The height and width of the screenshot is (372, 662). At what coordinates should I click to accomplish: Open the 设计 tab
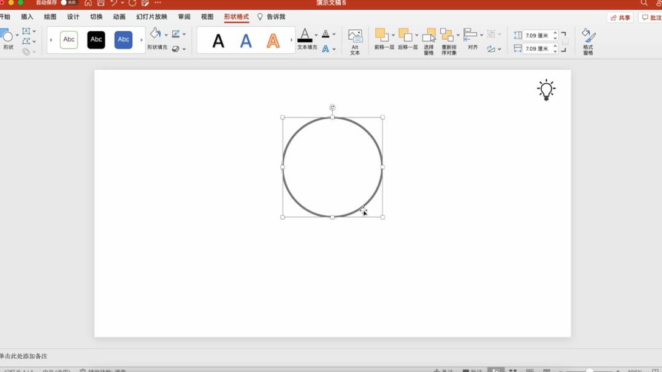point(73,17)
